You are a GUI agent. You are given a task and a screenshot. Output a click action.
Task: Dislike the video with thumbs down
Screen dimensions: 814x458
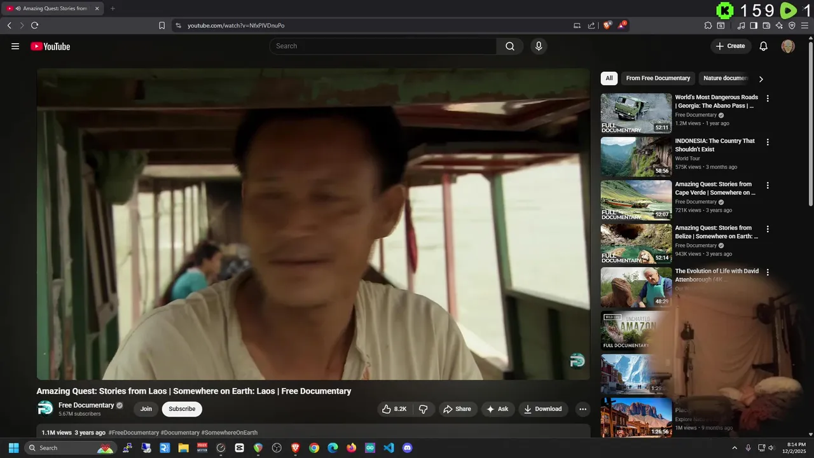pyautogui.click(x=423, y=409)
